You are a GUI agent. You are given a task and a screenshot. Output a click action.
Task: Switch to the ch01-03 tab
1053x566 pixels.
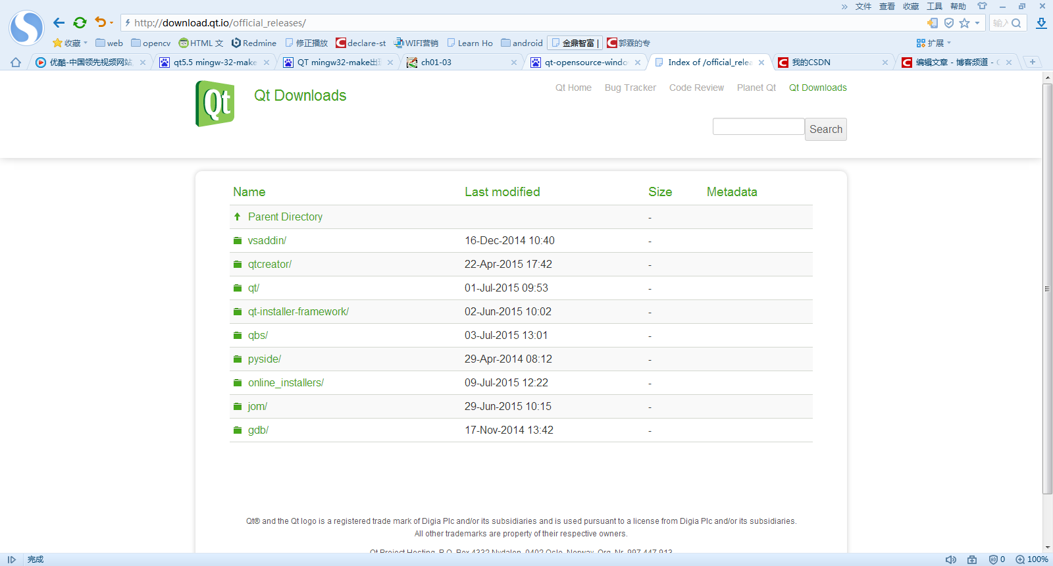tap(463, 63)
